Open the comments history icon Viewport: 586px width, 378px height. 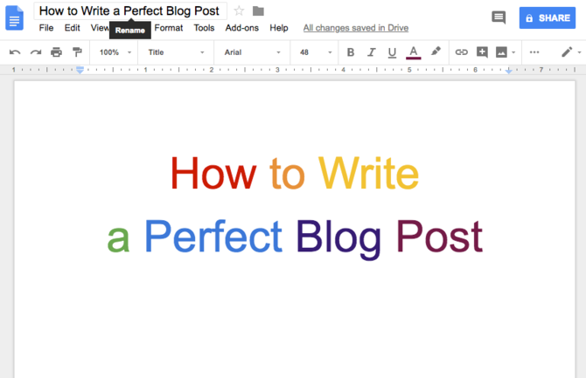click(x=499, y=17)
